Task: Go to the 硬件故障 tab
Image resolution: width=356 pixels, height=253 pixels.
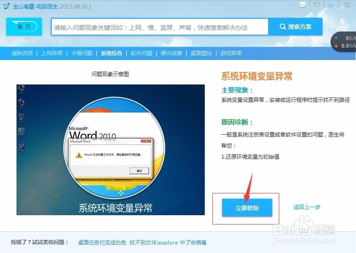Action: (171, 53)
